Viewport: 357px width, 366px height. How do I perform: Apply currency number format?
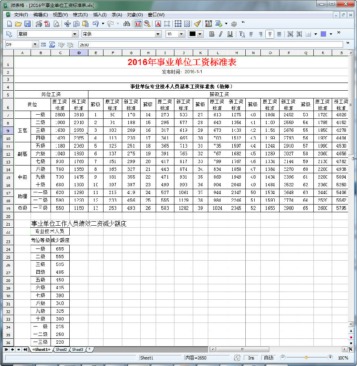click(x=299, y=34)
